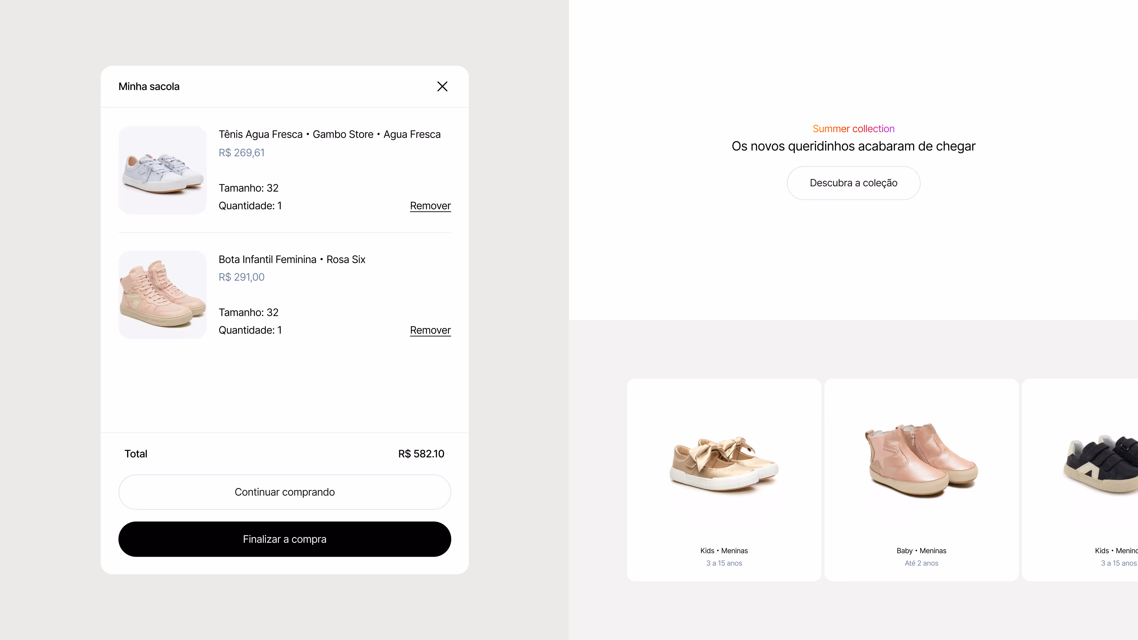Close the Minha sacola panel

(442, 86)
